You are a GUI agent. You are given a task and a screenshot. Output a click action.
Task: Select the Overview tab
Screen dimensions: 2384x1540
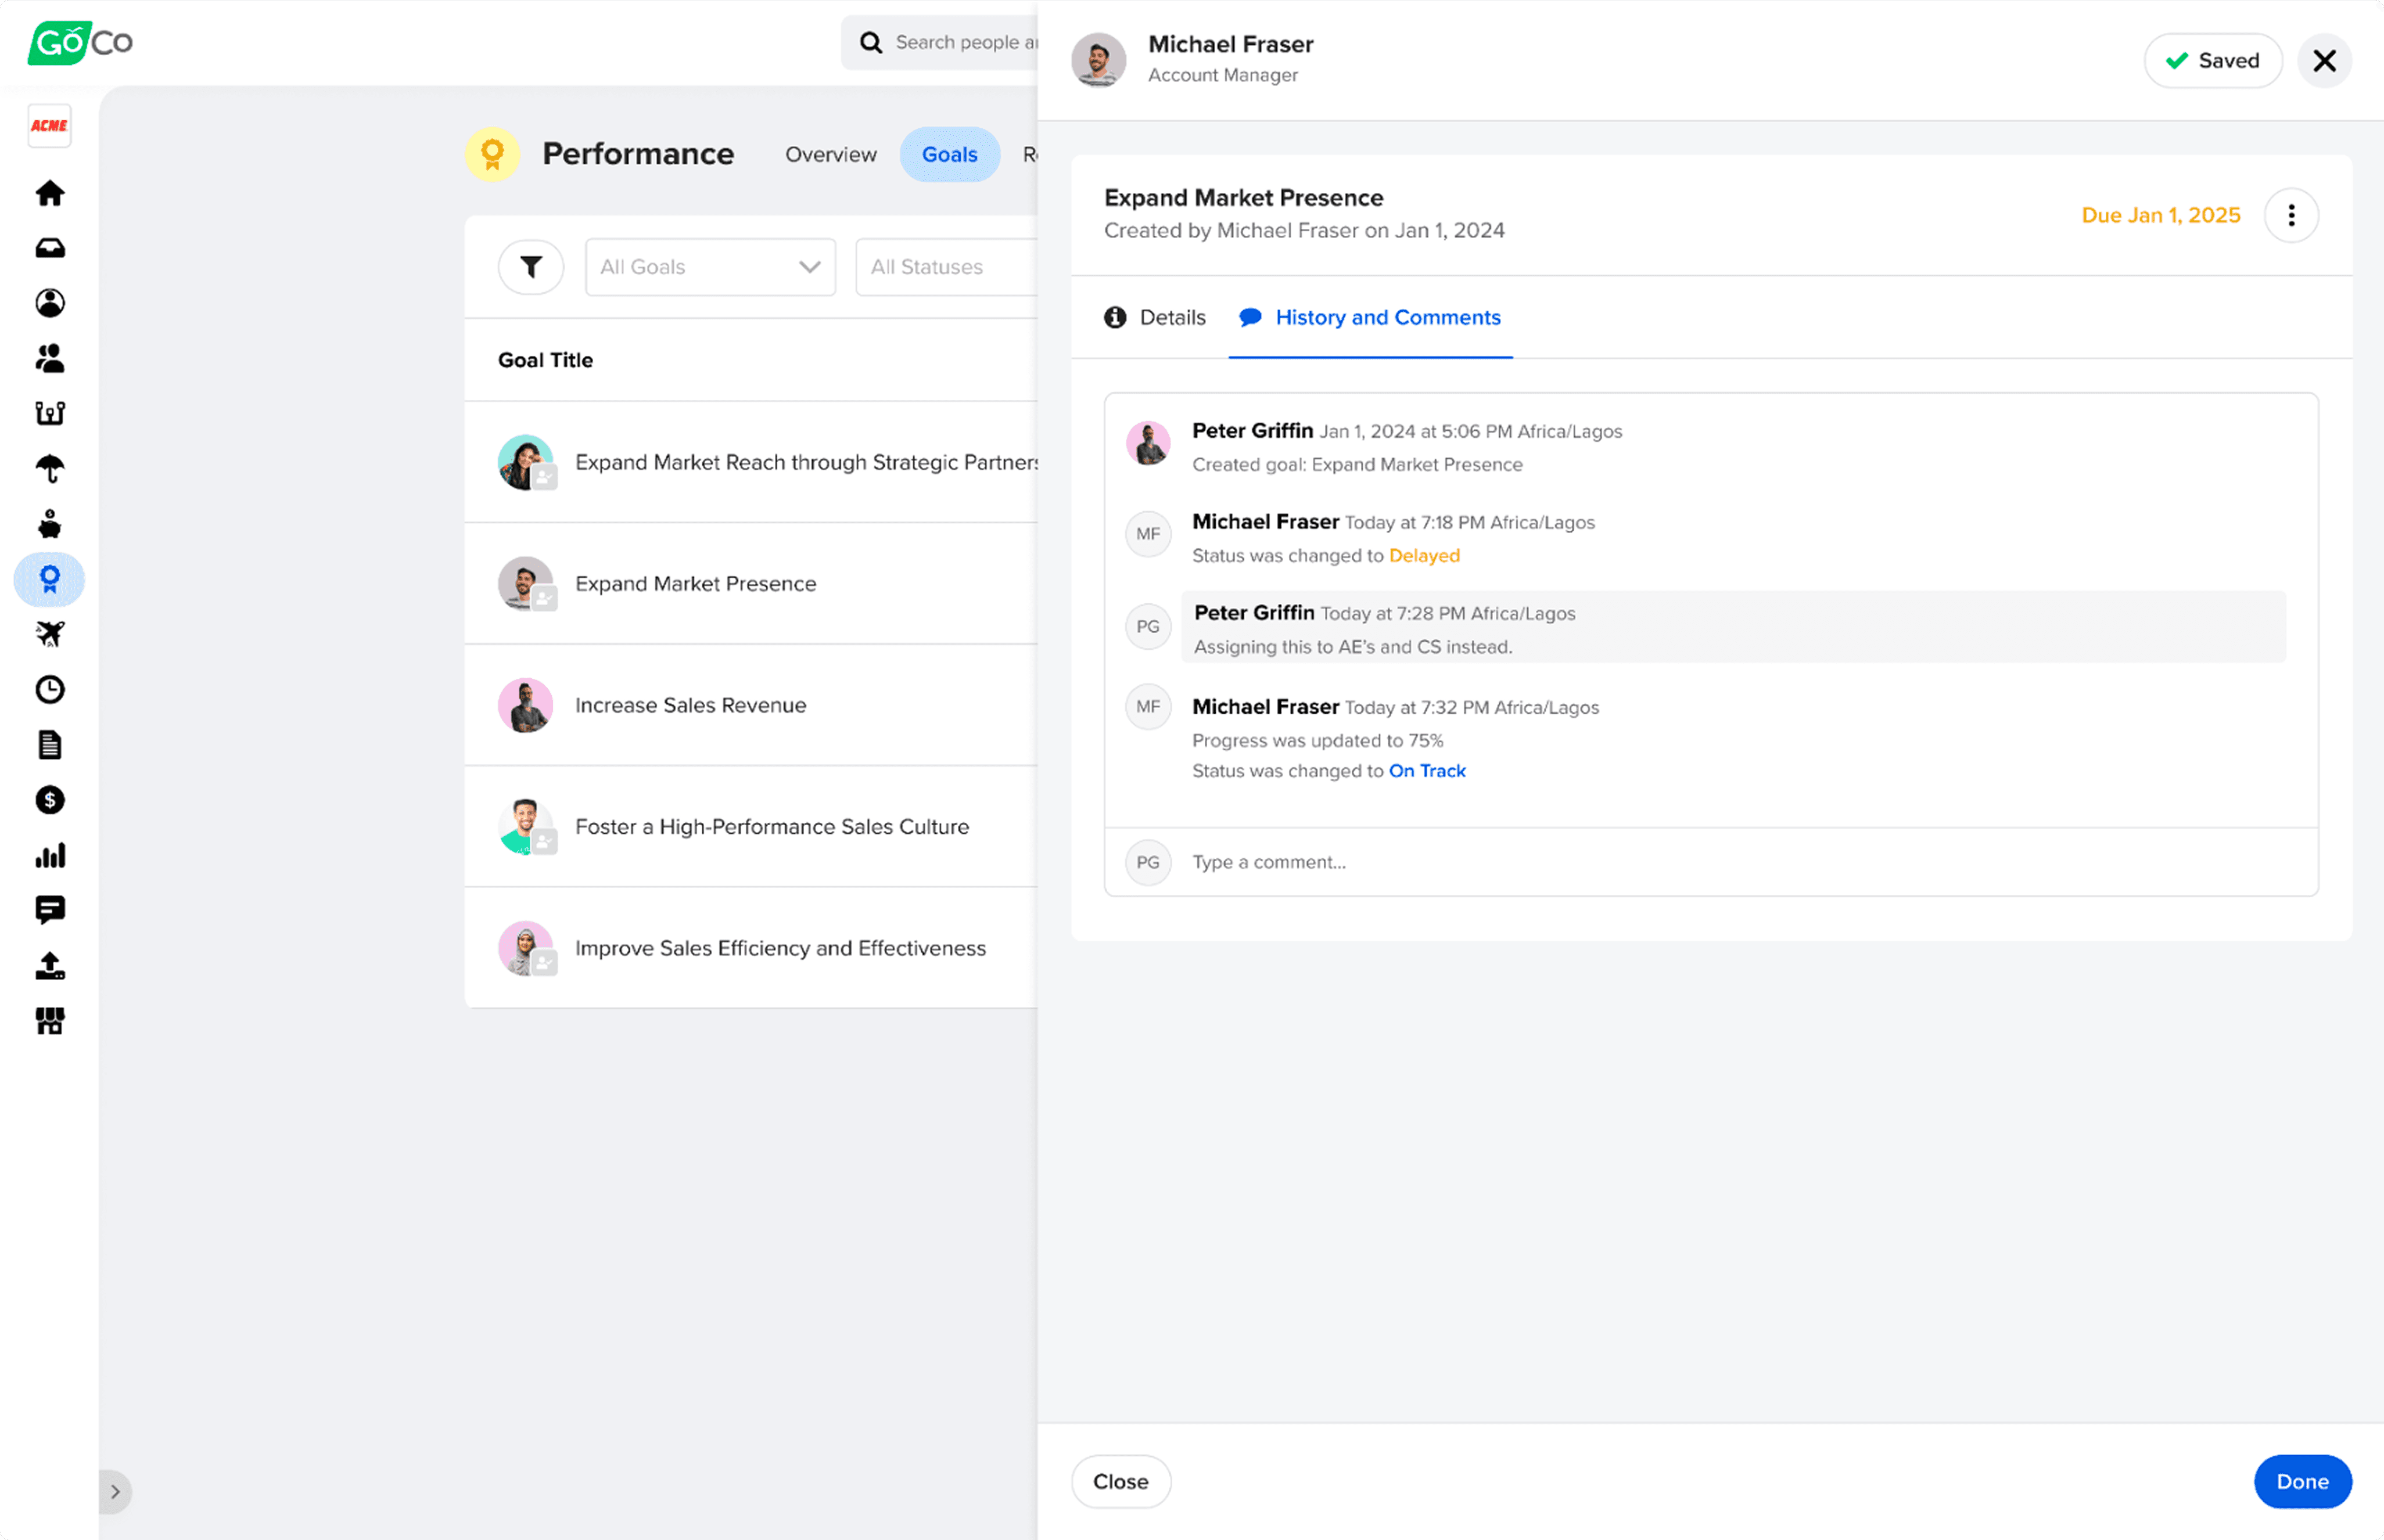click(x=830, y=154)
